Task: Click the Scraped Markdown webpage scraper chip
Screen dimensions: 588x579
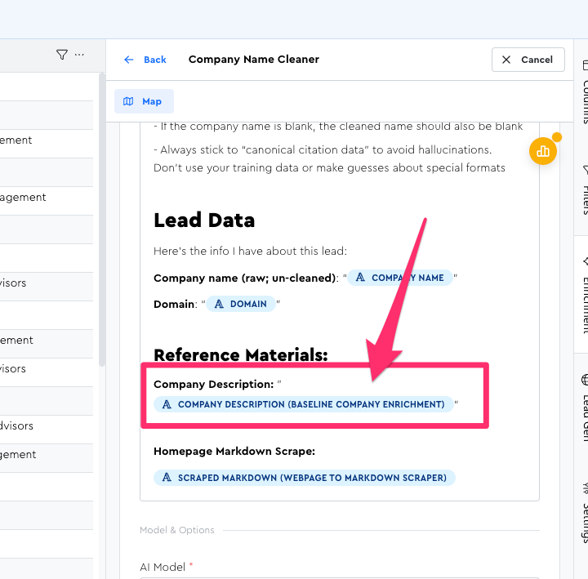Action: [x=304, y=478]
